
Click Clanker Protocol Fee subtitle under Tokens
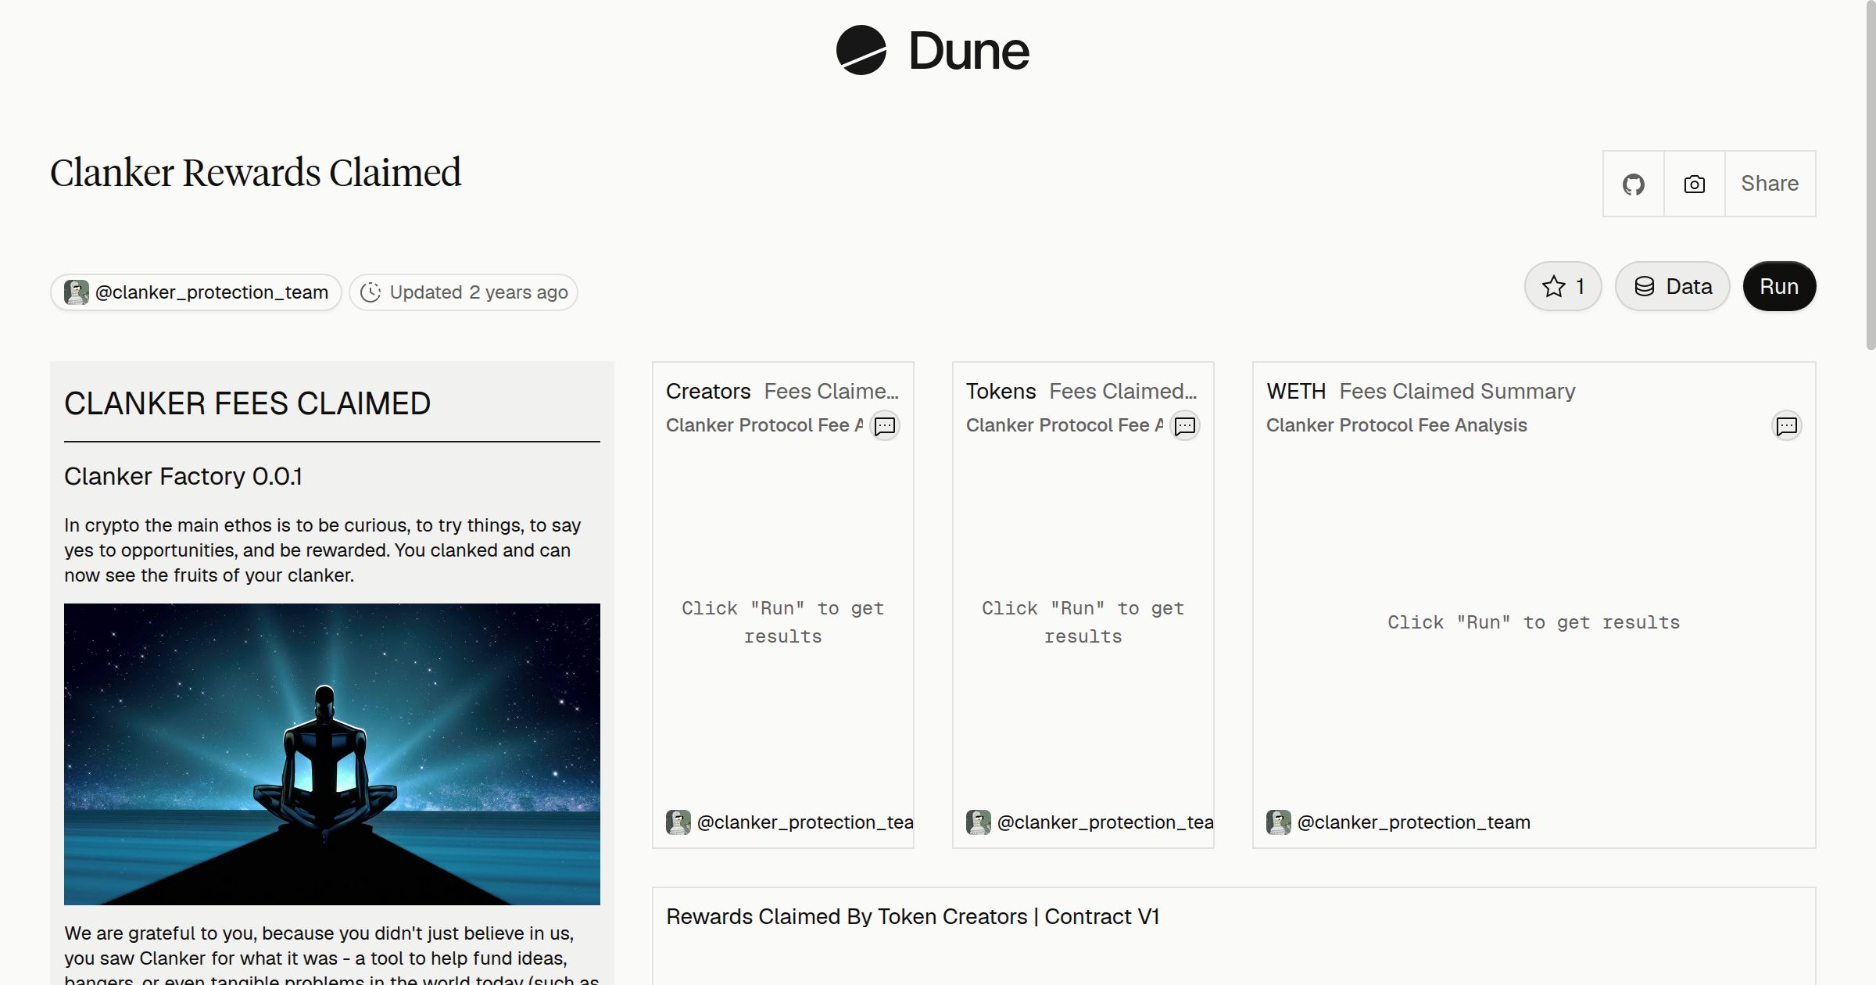pos(1065,425)
